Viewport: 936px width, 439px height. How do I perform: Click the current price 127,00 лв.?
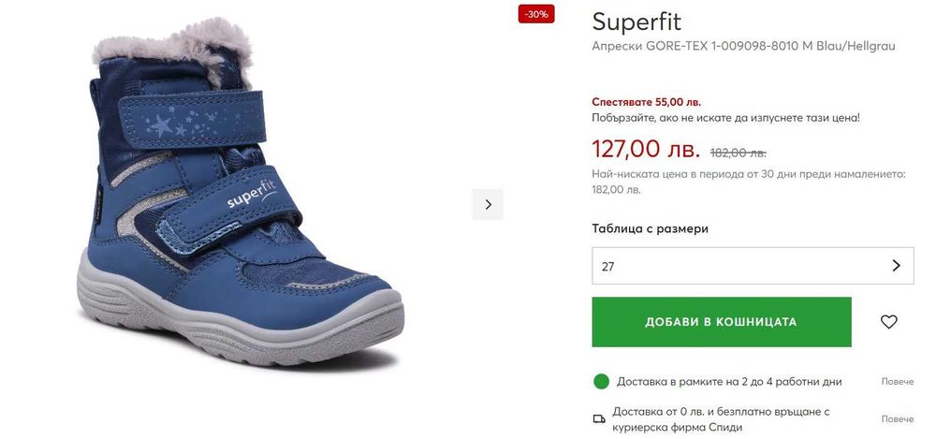click(645, 149)
